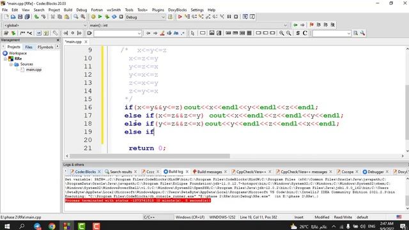Click the Cut scissors icon
The height and width of the screenshot is (230, 409).
point(52,17)
